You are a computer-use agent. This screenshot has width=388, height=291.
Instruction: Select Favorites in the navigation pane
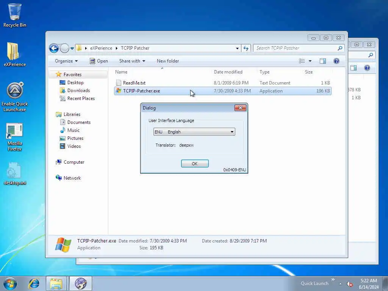[x=72, y=75]
